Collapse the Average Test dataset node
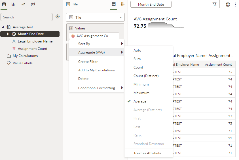Screen dimensions: 239x160 [x=3, y=27]
